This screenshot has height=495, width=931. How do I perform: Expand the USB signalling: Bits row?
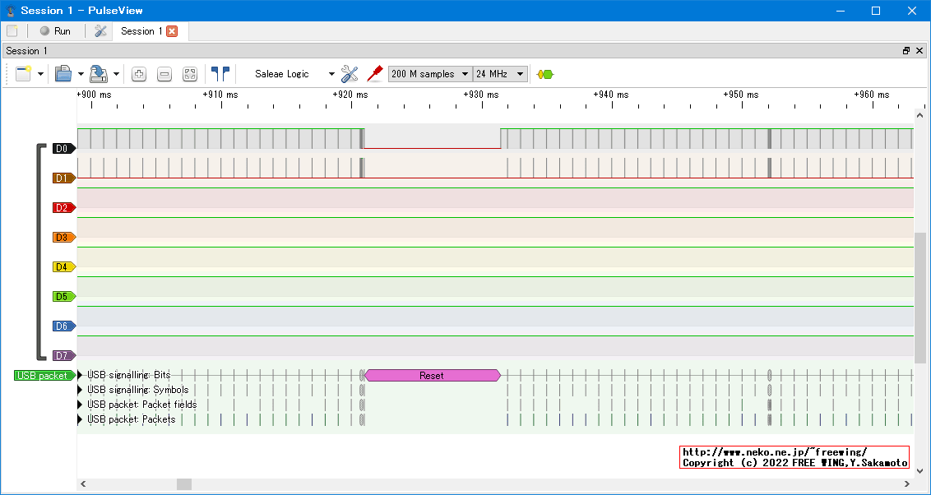coord(81,375)
